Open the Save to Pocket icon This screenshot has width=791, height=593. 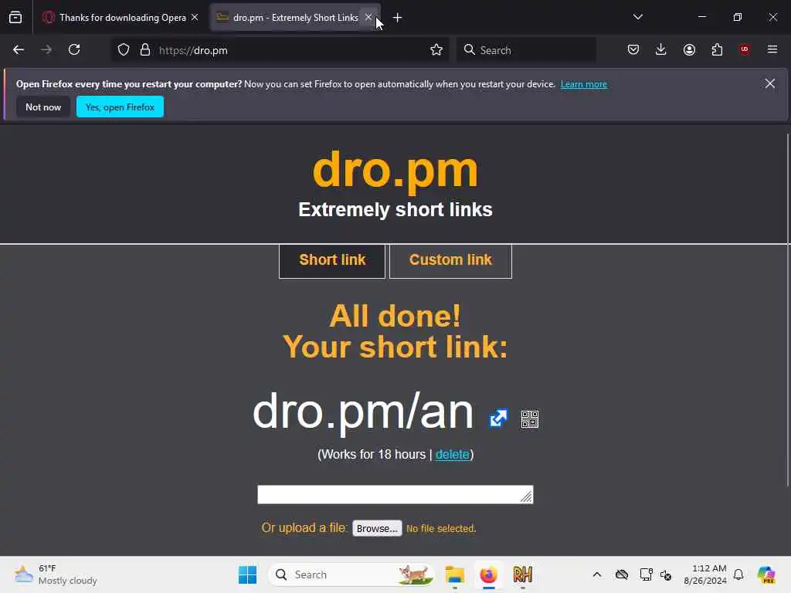(x=633, y=49)
